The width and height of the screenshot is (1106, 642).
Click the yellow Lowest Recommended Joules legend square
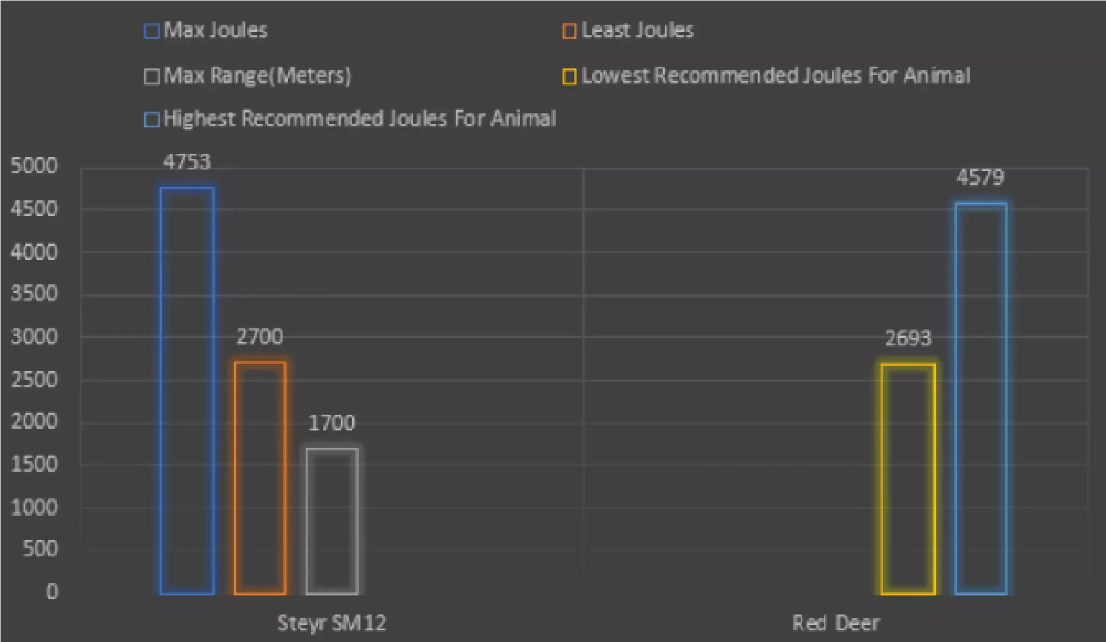pyautogui.click(x=569, y=76)
